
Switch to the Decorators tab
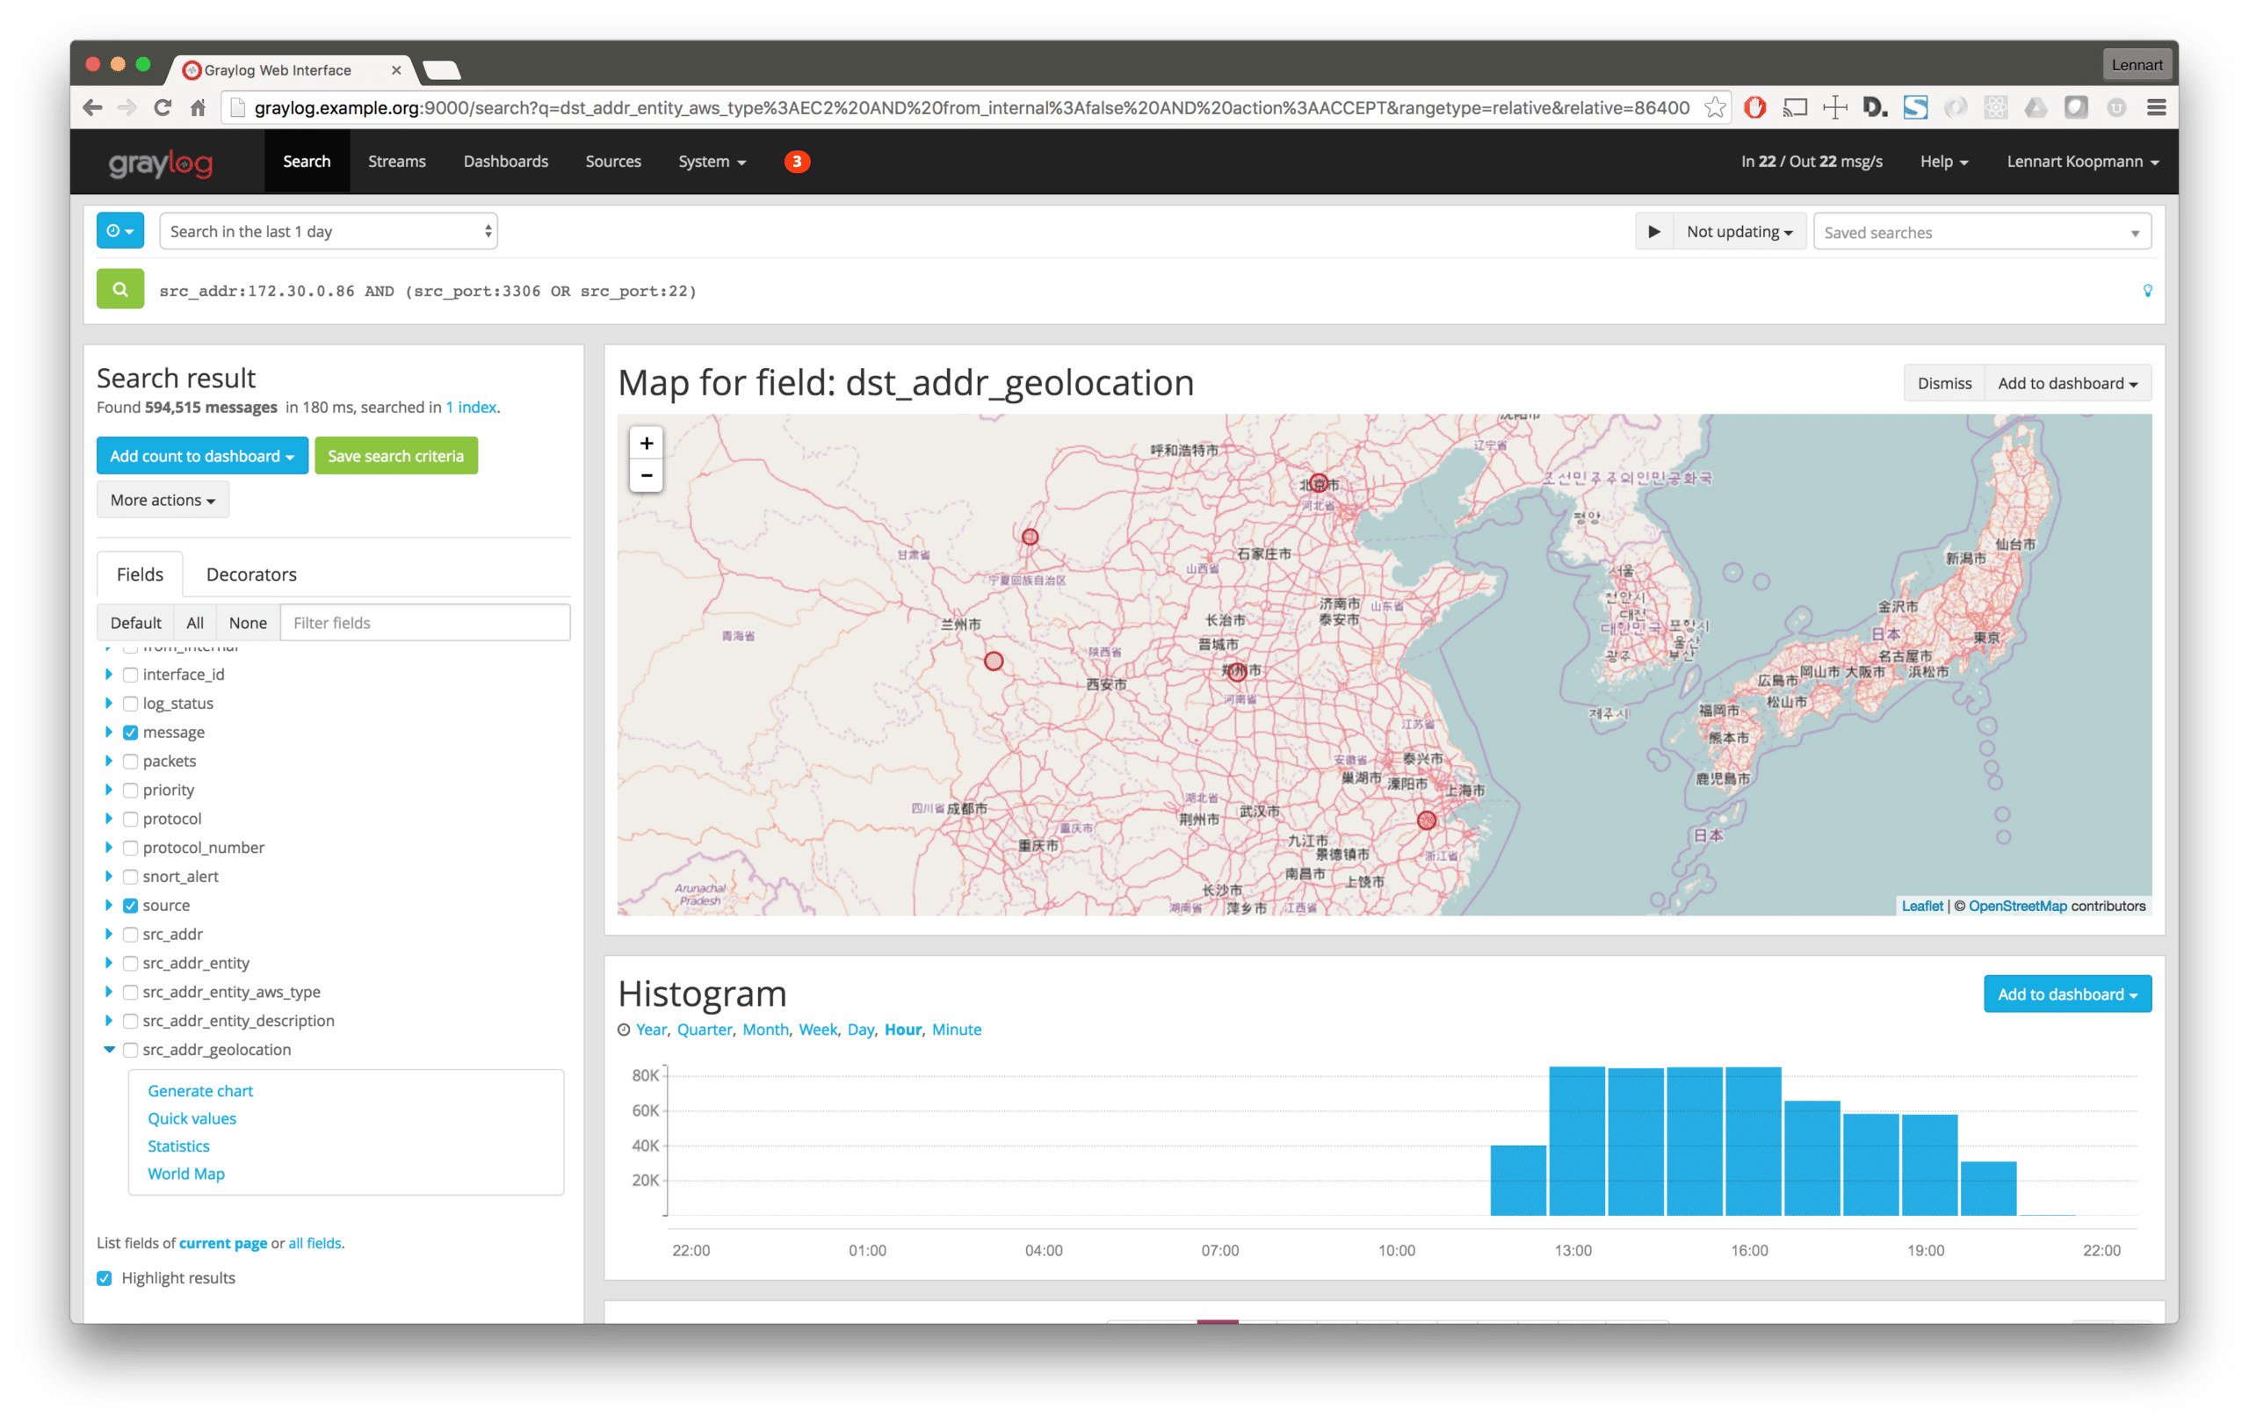(251, 575)
